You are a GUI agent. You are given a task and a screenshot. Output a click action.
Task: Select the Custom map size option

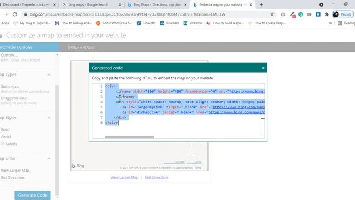(9, 55)
